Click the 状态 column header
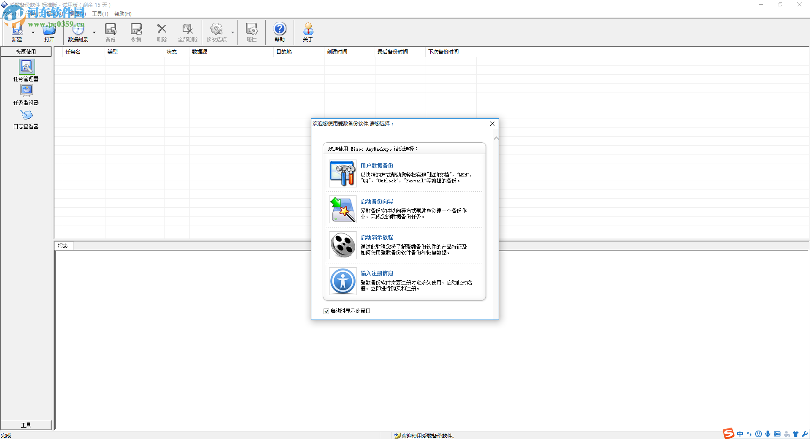This screenshot has width=810, height=439. pos(176,52)
